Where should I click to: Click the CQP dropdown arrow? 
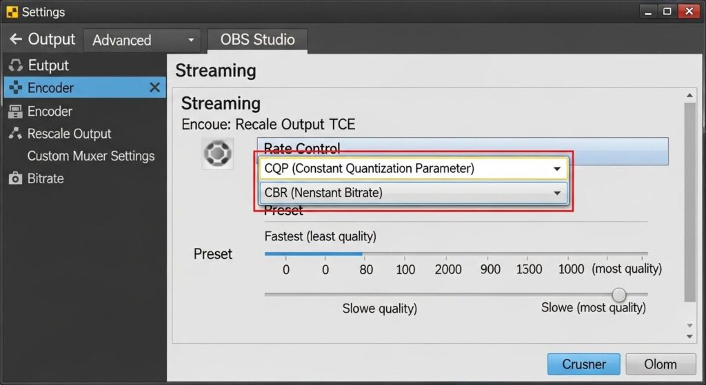click(x=557, y=169)
